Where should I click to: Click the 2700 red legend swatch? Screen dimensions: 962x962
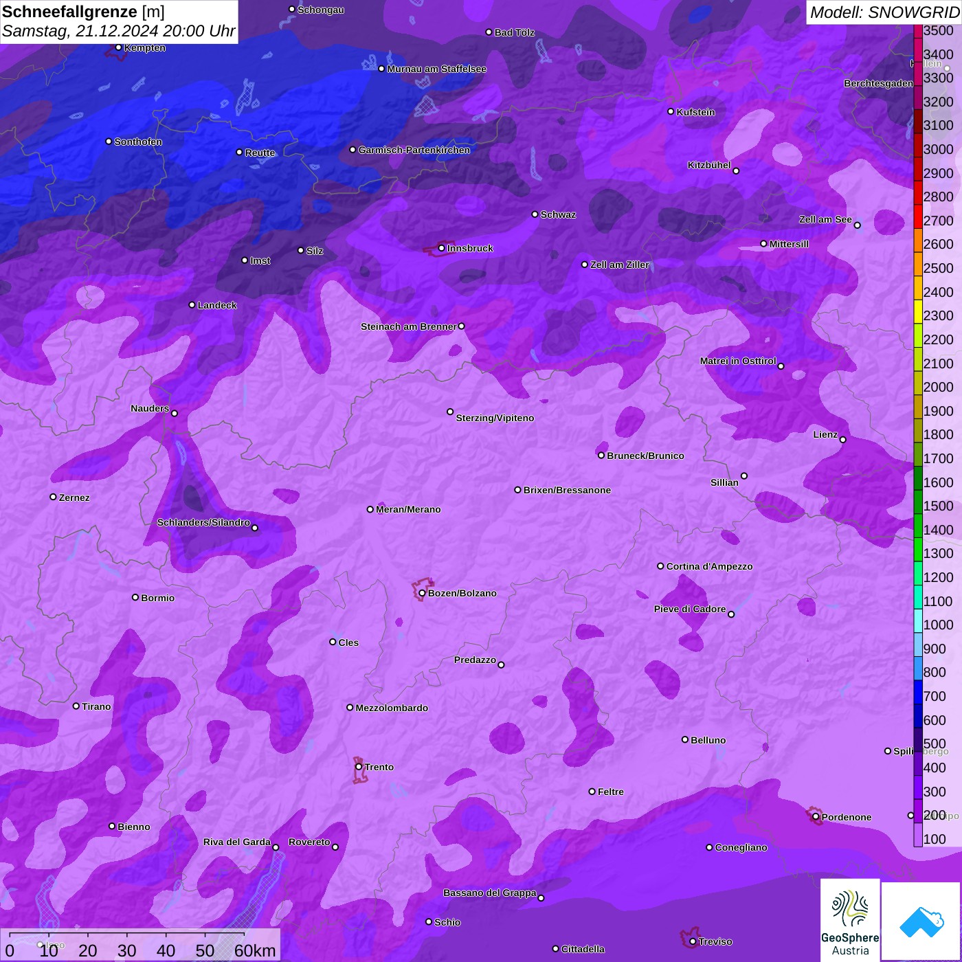pyautogui.click(x=917, y=216)
